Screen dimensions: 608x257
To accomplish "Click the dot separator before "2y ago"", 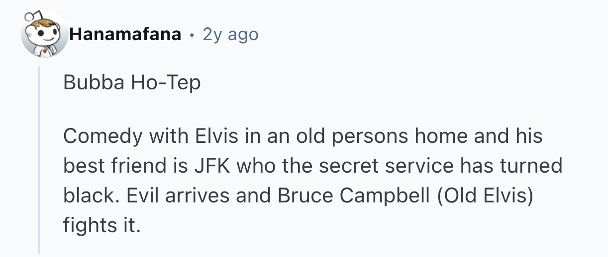I will [x=192, y=35].
